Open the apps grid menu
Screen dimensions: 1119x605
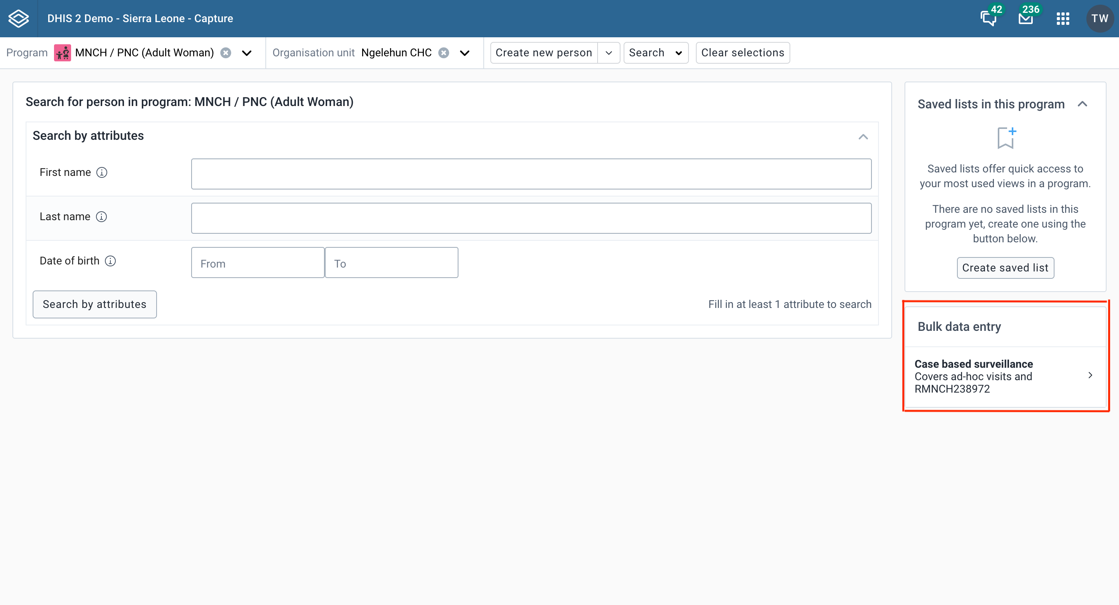(1063, 18)
